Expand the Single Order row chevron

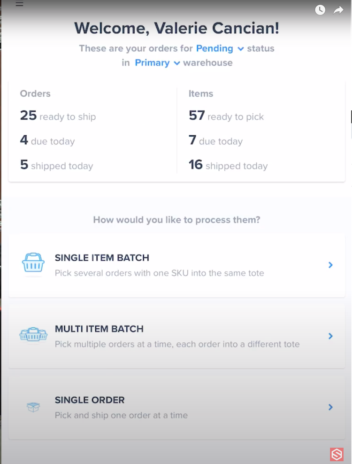[x=330, y=407]
